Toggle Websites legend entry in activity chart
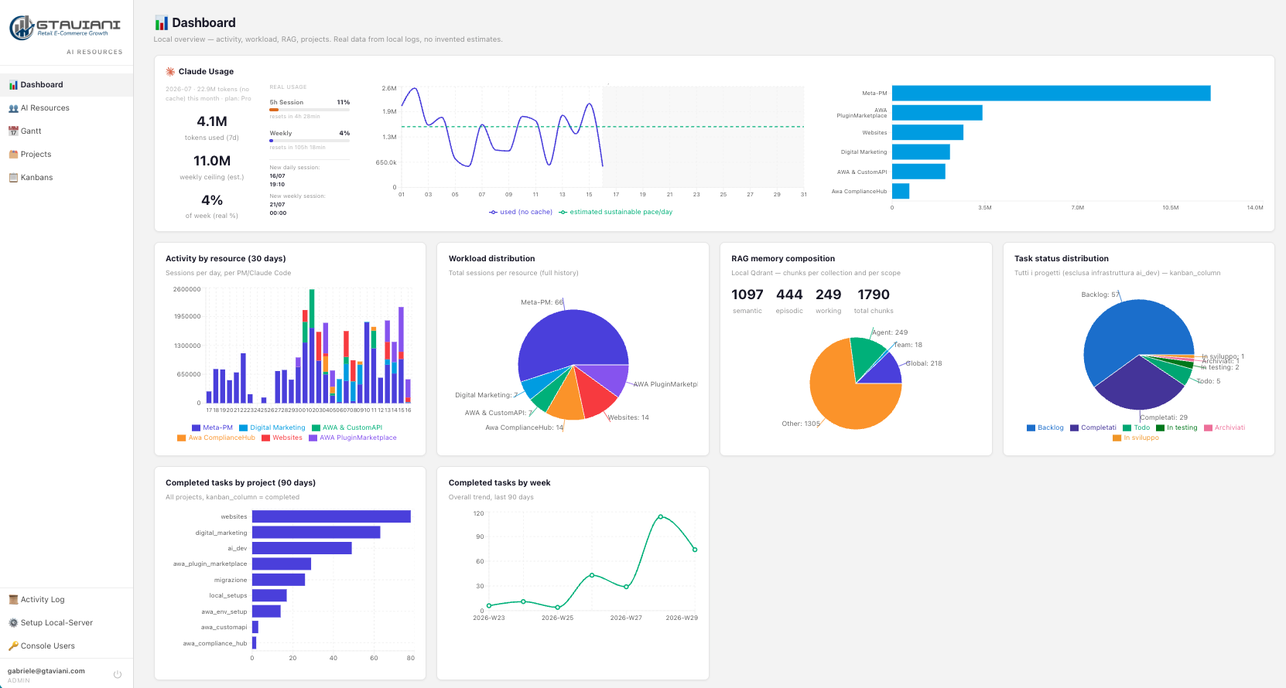This screenshot has width=1286, height=688. pyautogui.click(x=282, y=438)
